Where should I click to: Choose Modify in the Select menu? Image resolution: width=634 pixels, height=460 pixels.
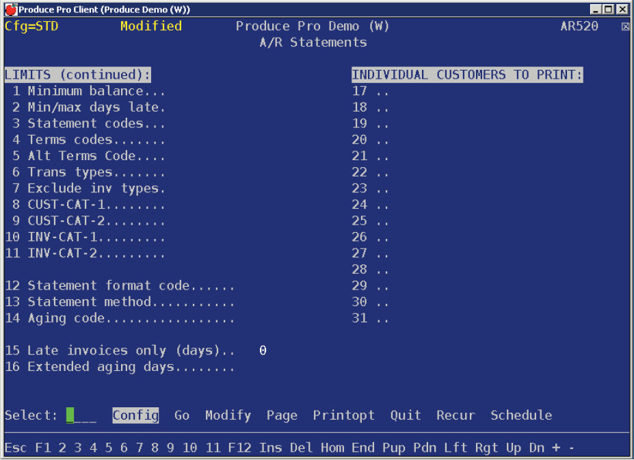[x=228, y=416]
